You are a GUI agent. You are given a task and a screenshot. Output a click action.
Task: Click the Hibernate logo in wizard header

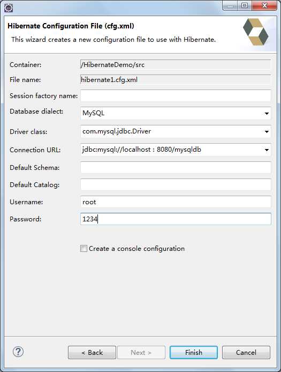pyautogui.click(x=255, y=32)
